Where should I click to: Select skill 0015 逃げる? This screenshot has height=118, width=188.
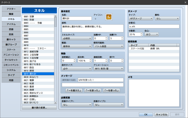point(38,61)
